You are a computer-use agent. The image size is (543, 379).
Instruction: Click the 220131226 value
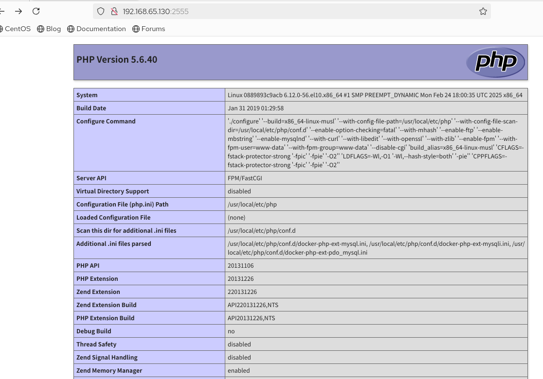point(242,292)
